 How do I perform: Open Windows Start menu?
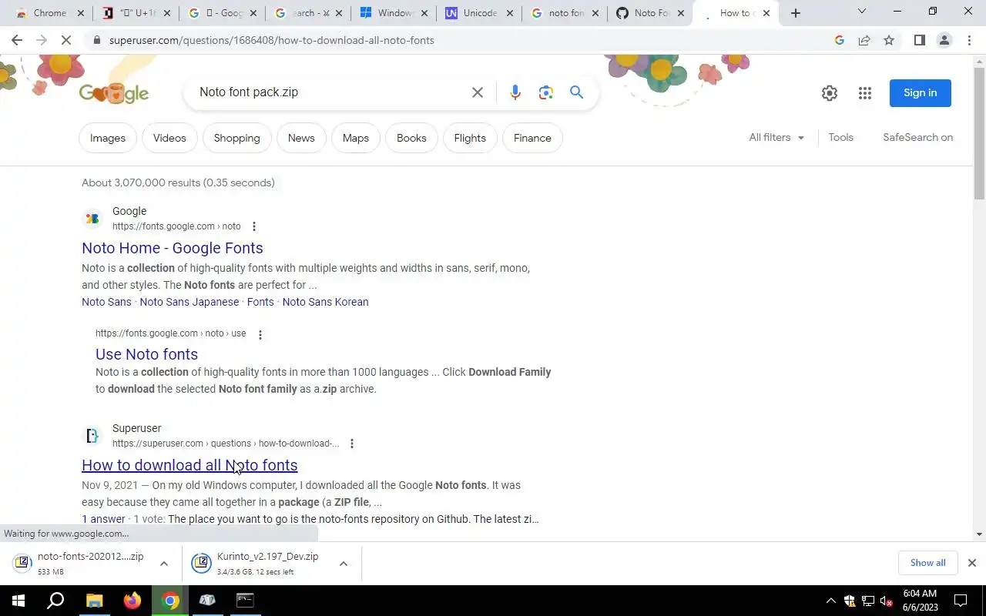[18, 601]
